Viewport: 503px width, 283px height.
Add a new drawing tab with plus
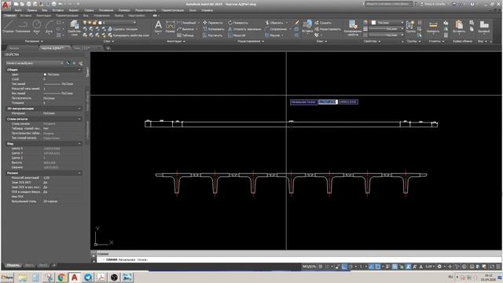108,48
